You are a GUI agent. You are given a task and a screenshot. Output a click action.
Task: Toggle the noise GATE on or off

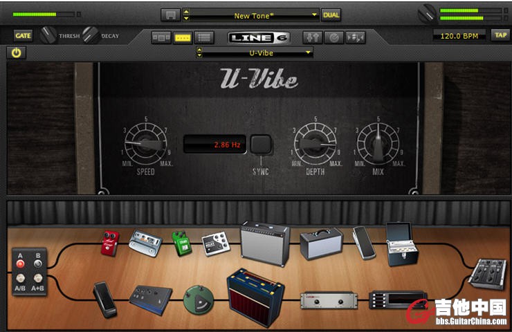(x=23, y=36)
